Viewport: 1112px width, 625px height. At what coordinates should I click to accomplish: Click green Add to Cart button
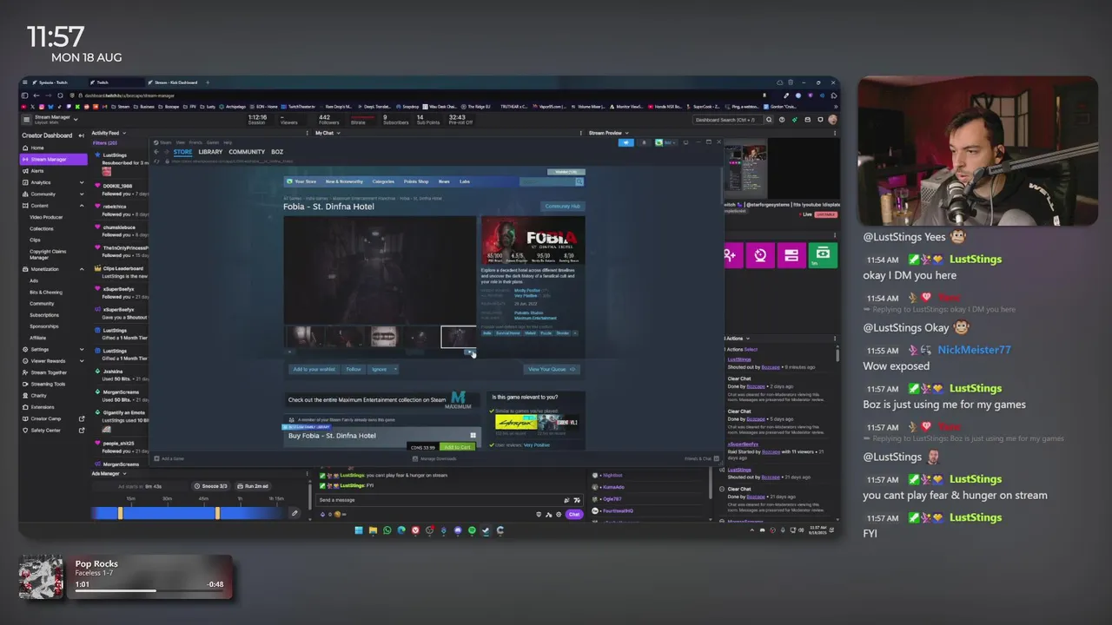456,447
